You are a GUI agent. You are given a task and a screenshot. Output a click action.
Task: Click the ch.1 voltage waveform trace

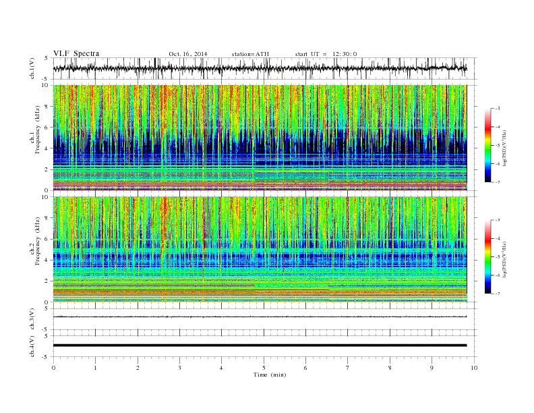[x=260, y=68]
